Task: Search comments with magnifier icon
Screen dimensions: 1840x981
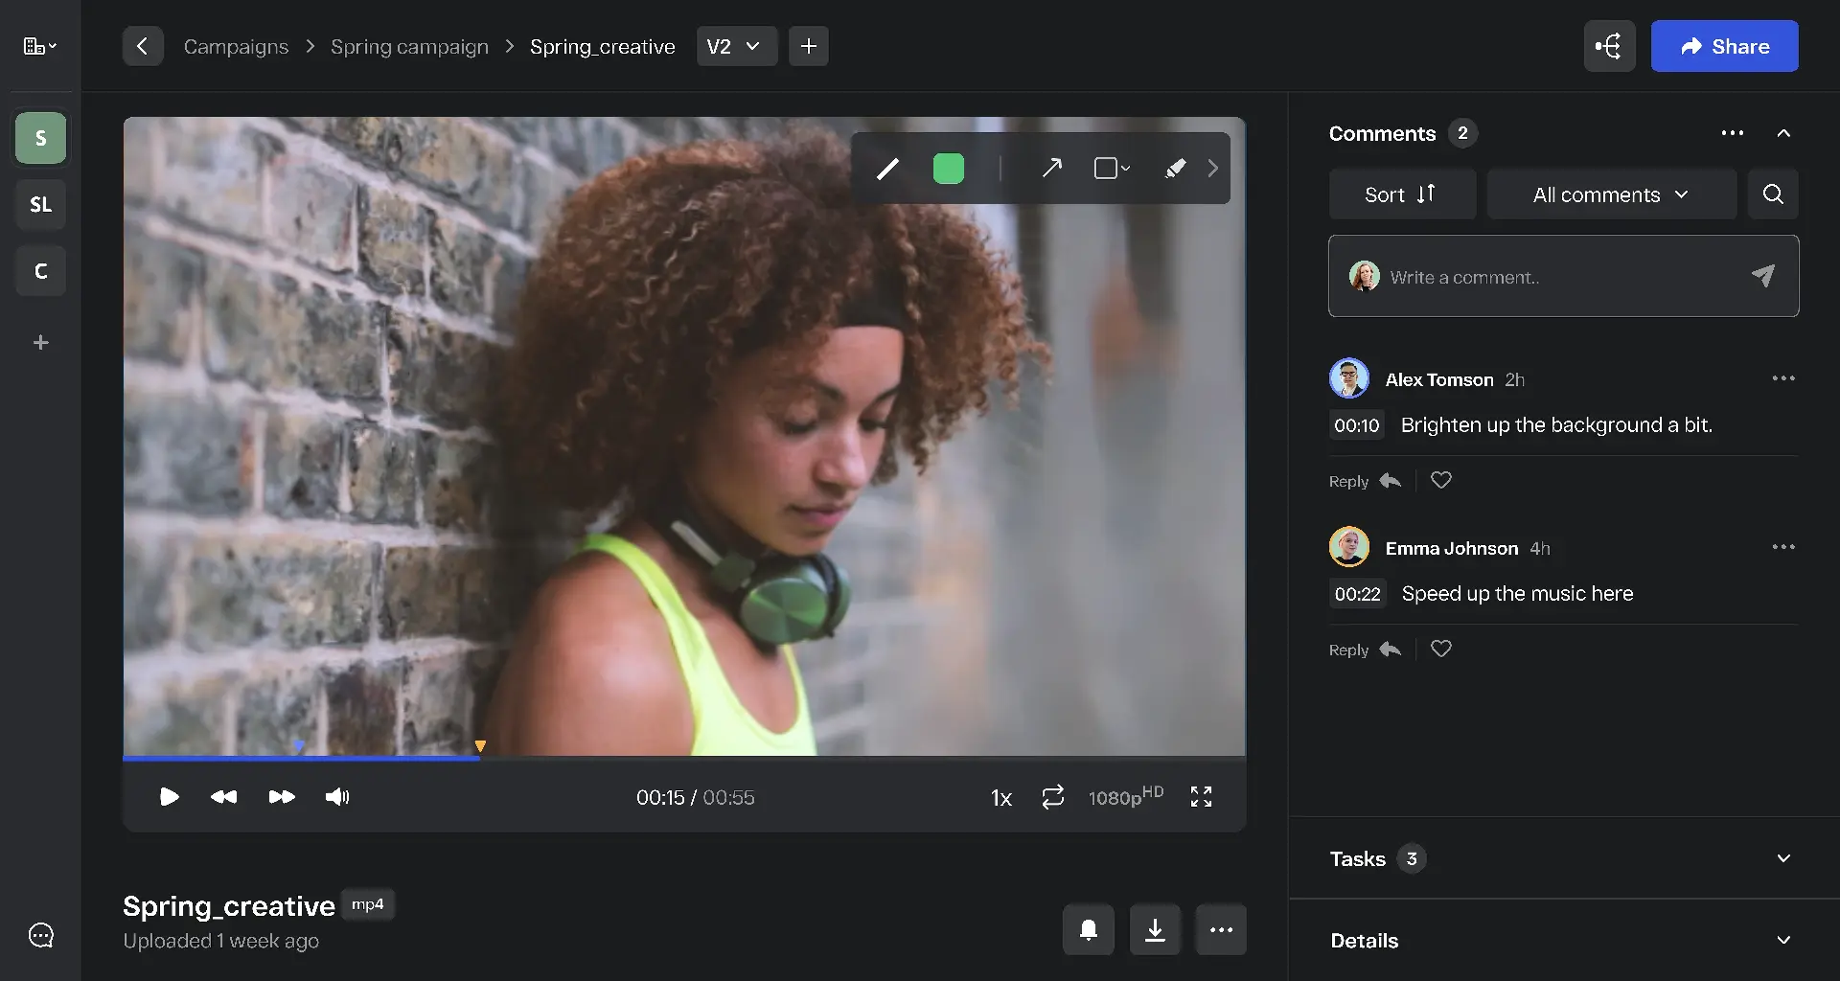Action: click(x=1773, y=194)
